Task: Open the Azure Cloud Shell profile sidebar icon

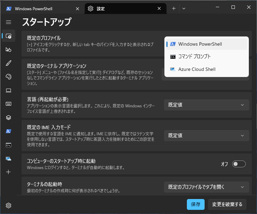Action: (9, 158)
